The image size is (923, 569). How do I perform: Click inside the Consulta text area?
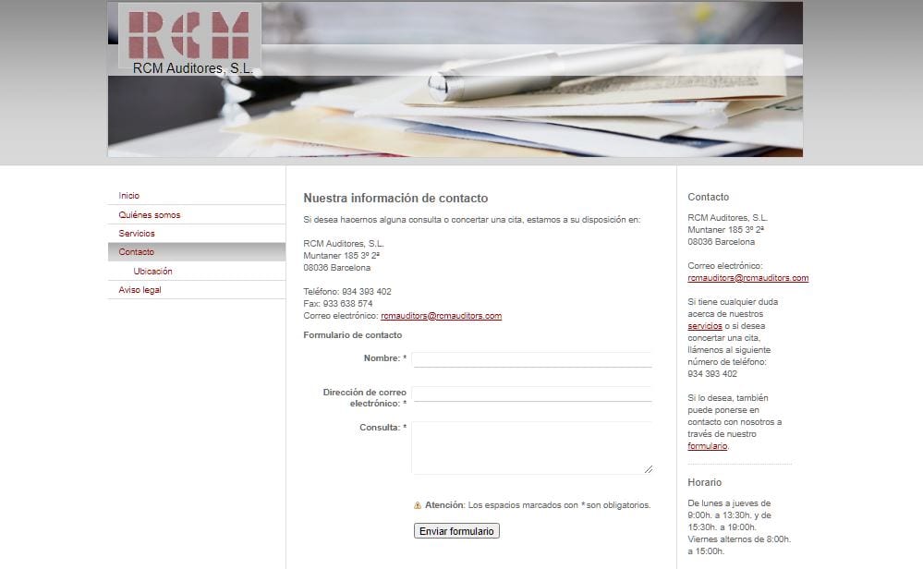(532, 448)
